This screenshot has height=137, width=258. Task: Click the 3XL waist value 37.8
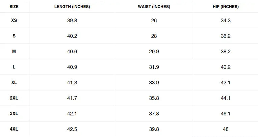pos(154,114)
